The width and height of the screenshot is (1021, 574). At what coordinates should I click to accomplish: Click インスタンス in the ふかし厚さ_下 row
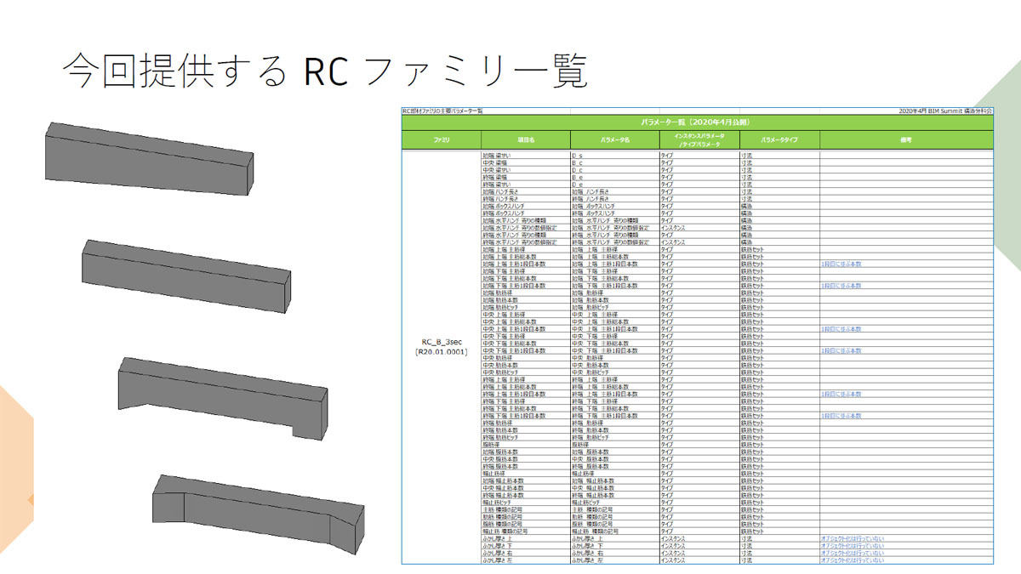point(674,546)
